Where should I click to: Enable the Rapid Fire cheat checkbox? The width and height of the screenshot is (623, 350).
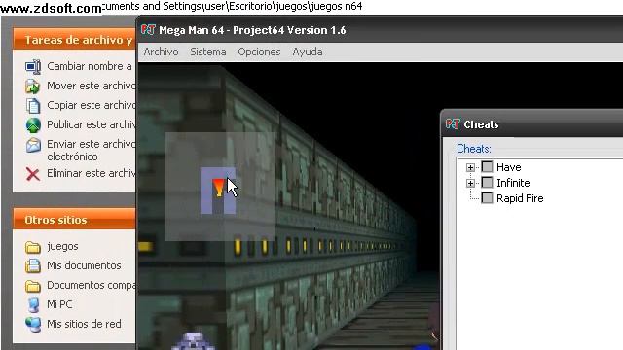(487, 198)
